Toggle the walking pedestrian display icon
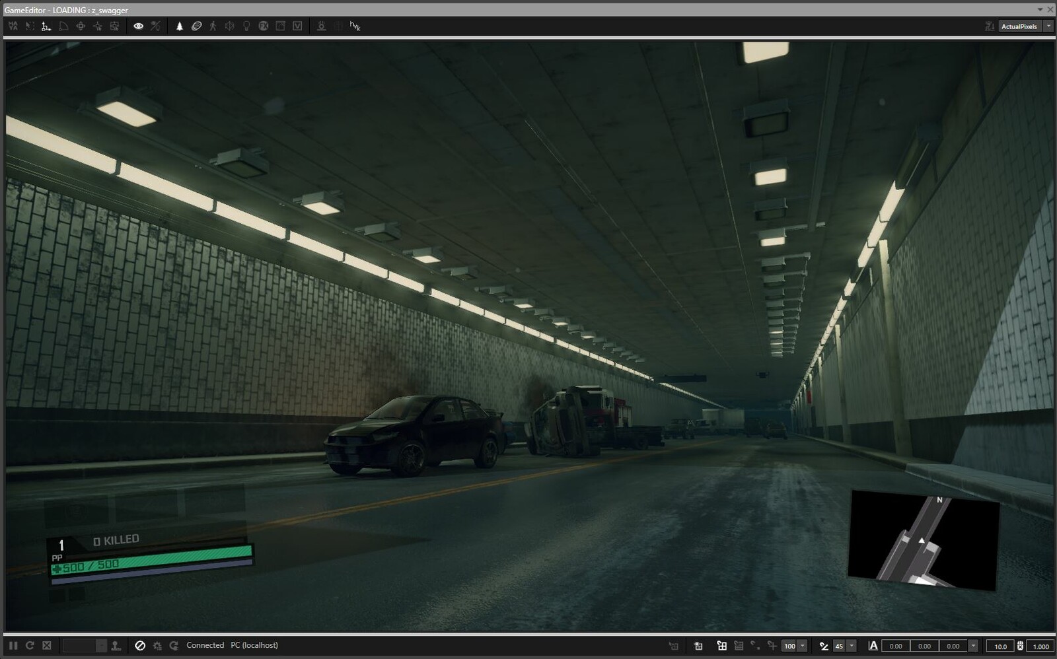1057x659 pixels. (x=213, y=26)
